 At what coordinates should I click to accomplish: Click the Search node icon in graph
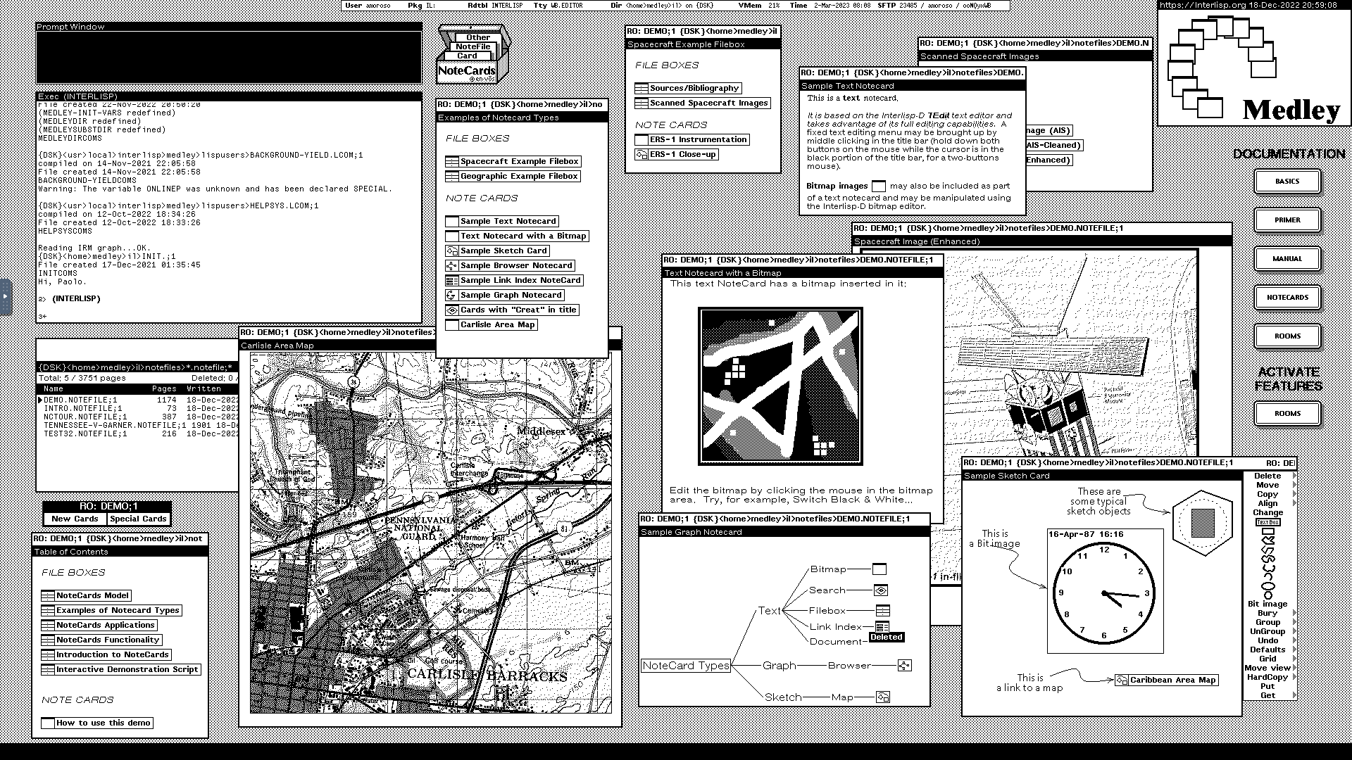[880, 590]
